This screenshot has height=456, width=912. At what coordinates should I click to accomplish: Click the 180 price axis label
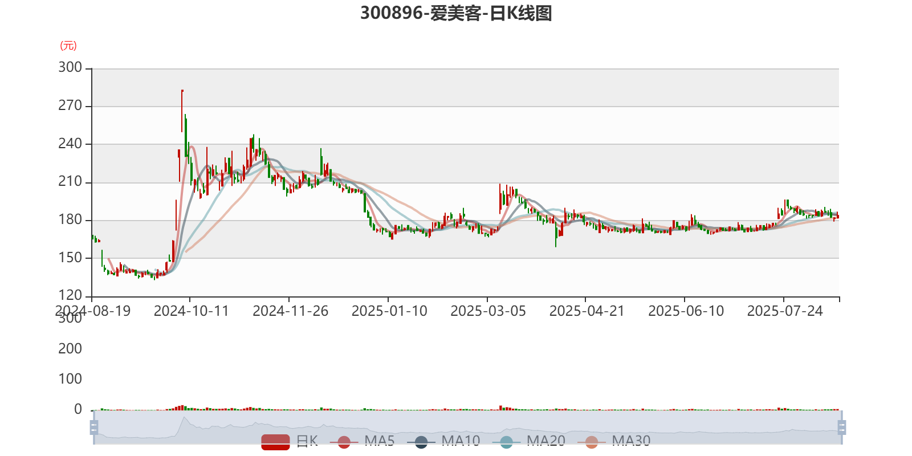tap(70, 220)
